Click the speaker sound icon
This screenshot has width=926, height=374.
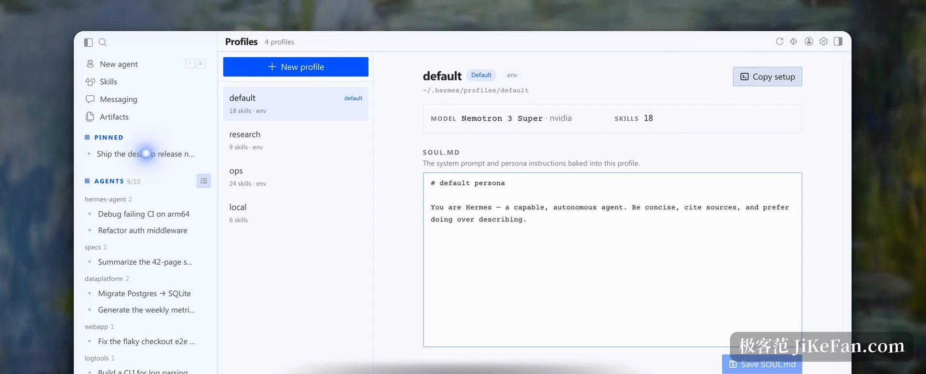pyautogui.click(x=794, y=41)
